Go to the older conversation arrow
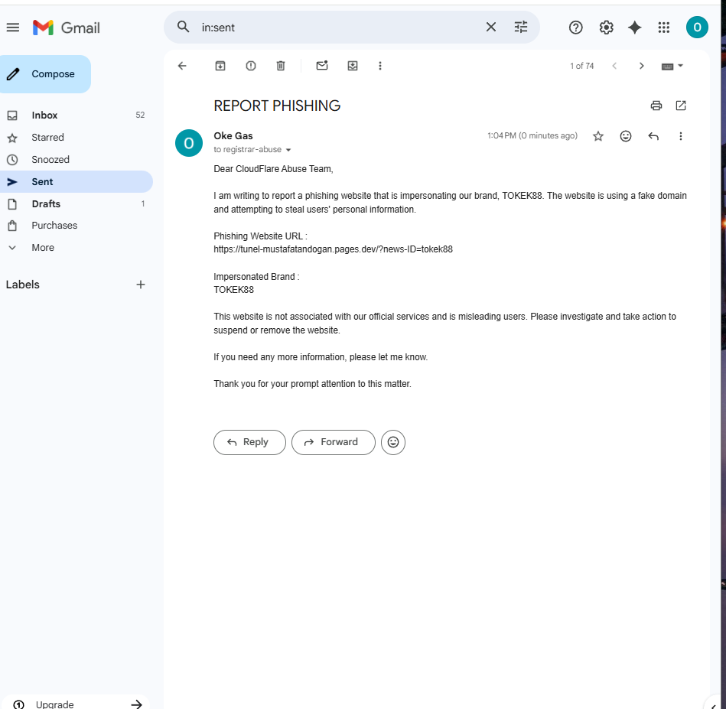Screen dimensions: 726x709 (641, 66)
